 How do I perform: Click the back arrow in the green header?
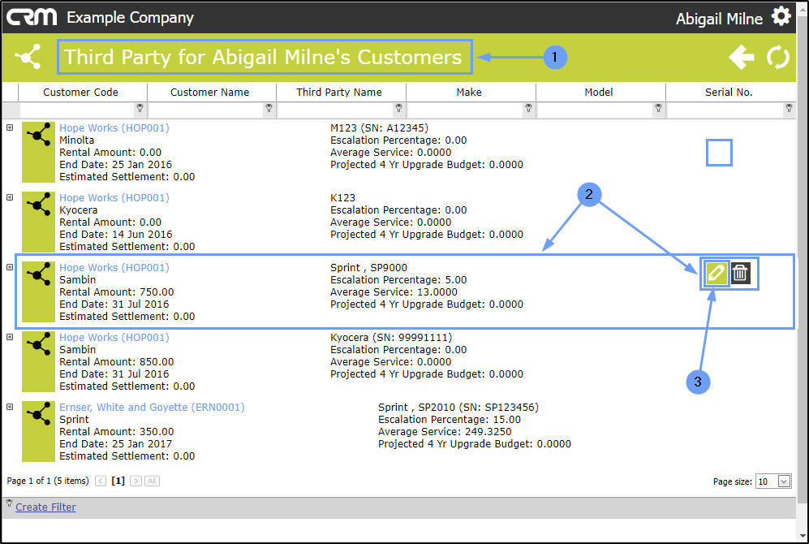pos(742,57)
